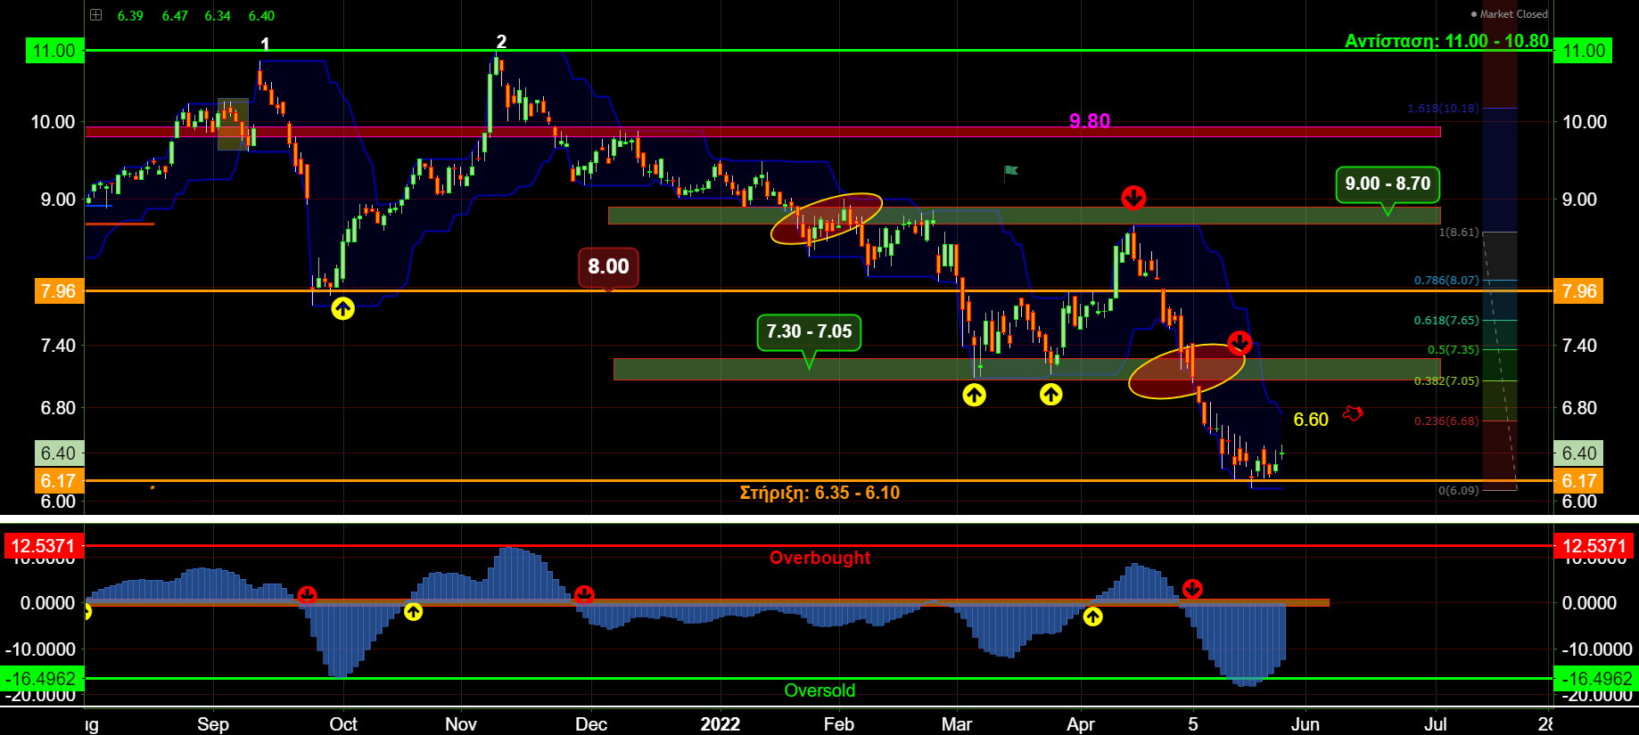
Task: Click the Oversold label in the oscillator
Action: 819,690
